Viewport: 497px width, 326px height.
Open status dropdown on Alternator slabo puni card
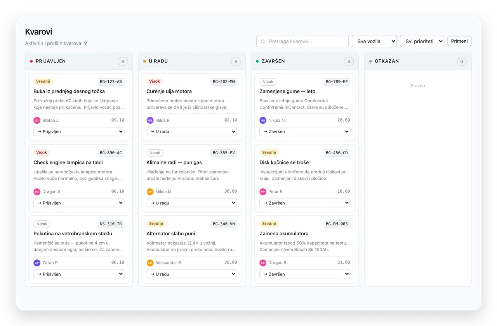[x=192, y=274]
